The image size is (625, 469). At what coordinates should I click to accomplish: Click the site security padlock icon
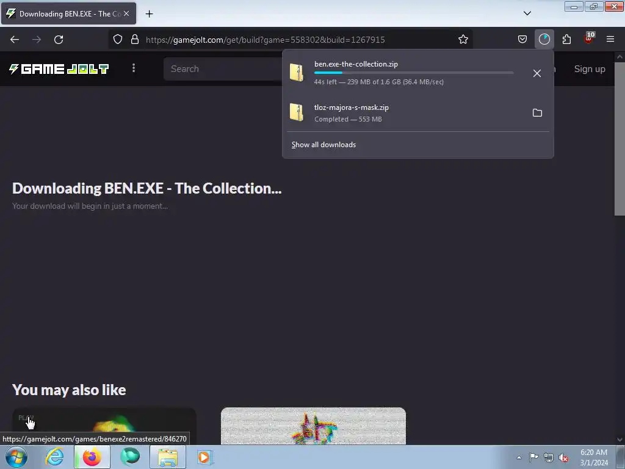tap(135, 40)
